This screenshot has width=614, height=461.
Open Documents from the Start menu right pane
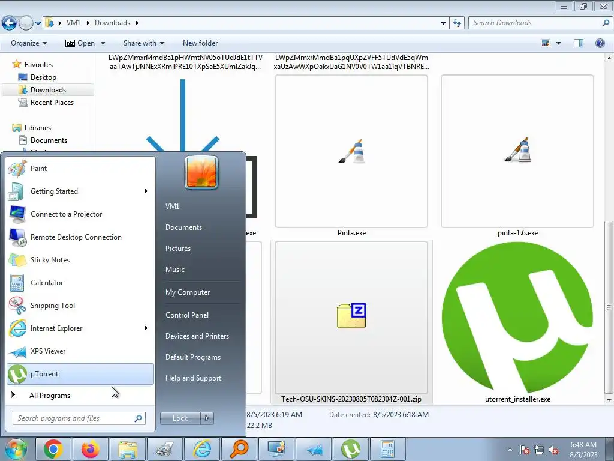(x=183, y=227)
